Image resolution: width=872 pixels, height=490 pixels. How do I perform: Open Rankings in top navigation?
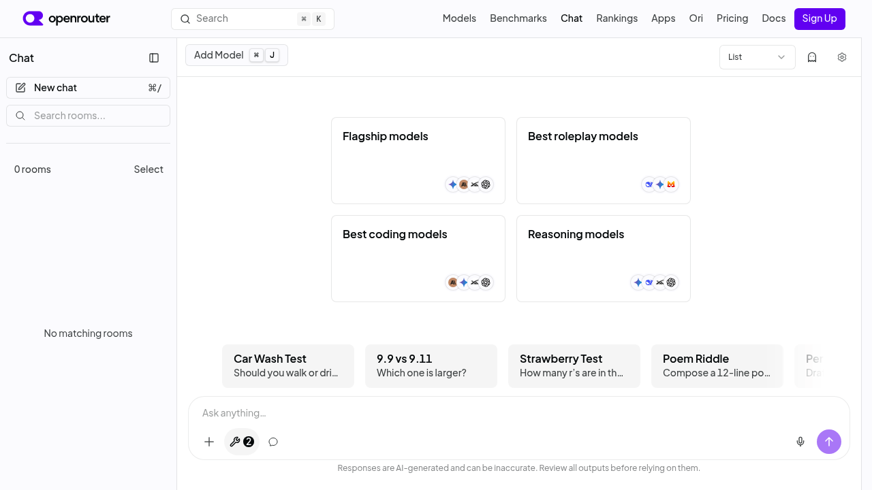(x=617, y=18)
